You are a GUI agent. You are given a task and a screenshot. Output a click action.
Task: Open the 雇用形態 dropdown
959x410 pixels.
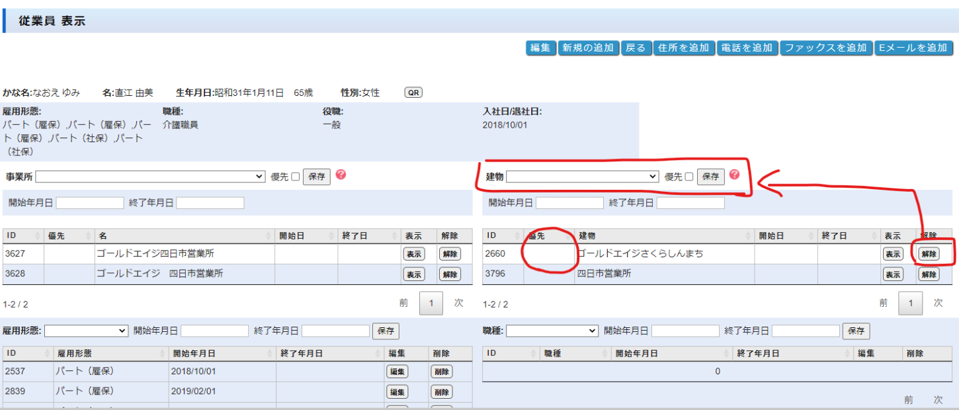click(x=86, y=331)
